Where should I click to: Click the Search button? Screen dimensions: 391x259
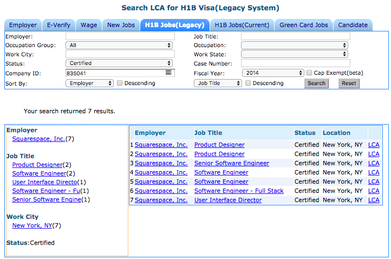pyautogui.click(x=316, y=83)
